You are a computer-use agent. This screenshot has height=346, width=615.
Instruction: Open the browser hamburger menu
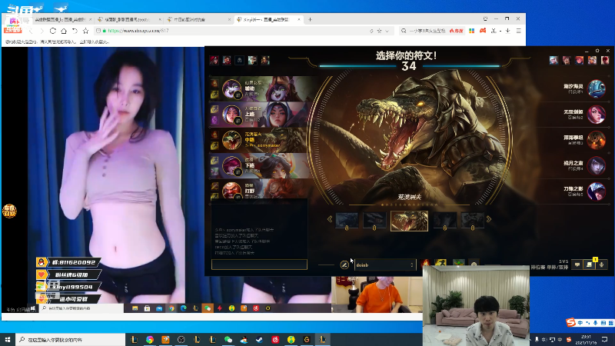[518, 31]
